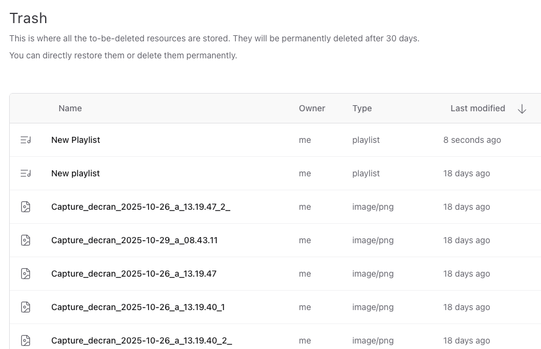
Task: Select the file Capture_decran_2025-10-29_a_08.43.11
Action: tap(134, 240)
